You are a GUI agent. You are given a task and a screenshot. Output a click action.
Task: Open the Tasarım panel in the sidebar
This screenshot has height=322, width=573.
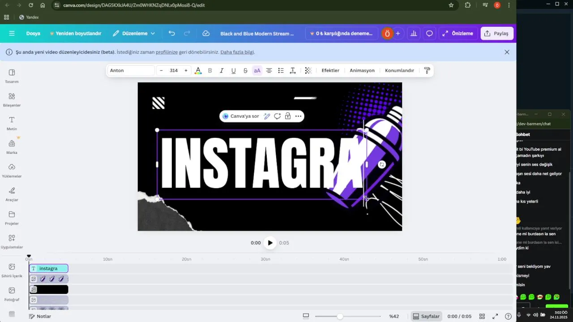(x=12, y=76)
